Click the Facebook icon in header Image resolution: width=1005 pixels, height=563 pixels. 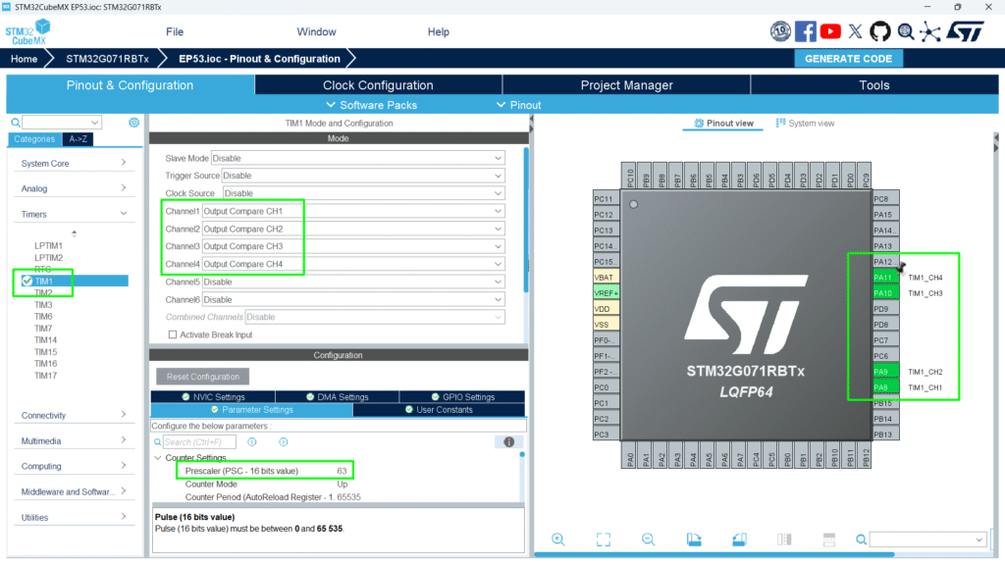pyautogui.click(x=806, y=31)
